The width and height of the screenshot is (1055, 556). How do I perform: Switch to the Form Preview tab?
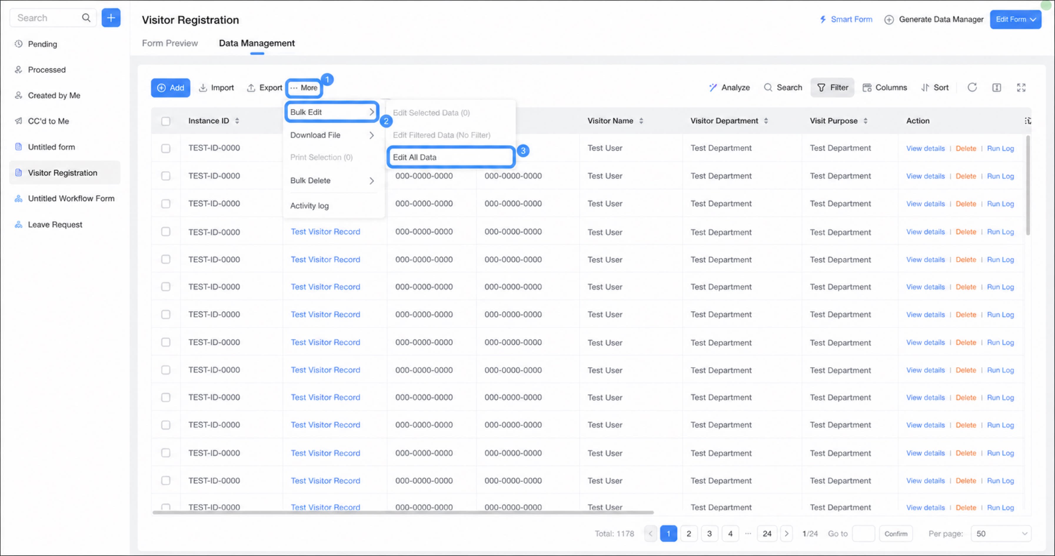tap(169, 43)
